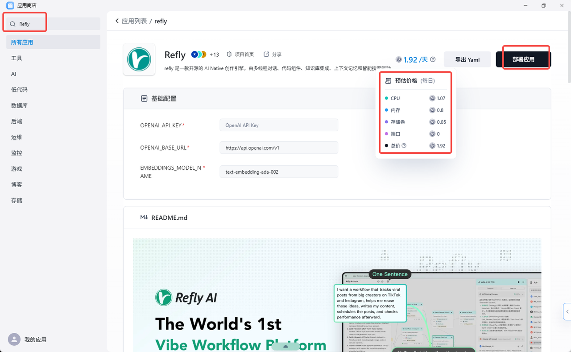
Task: Open the 数据库 category
Action: (x=53, y=106)
